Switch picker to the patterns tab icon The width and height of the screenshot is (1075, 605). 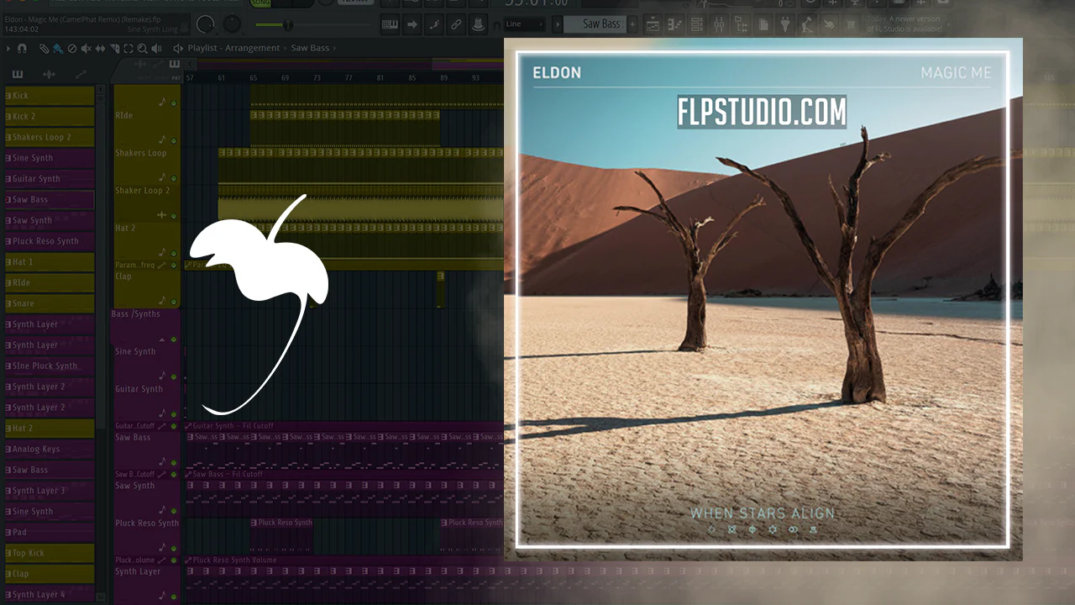[18, 74]
